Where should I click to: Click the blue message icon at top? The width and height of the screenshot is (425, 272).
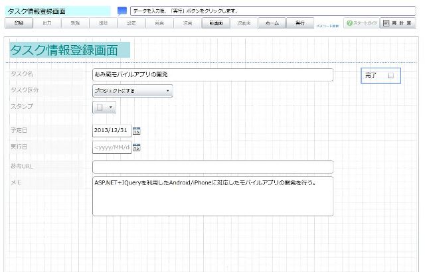[122, 11]
